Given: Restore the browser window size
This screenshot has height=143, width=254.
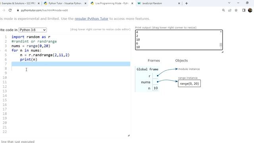Looking at the screenshot, I should tap(247, 3).
